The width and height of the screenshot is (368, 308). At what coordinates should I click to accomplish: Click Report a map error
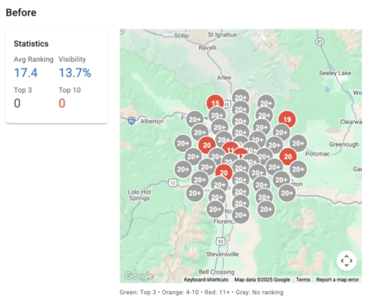pos(337,280)
